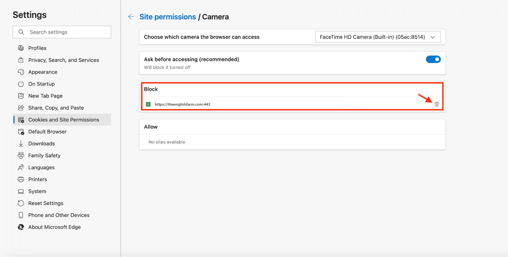
Task: Select Reset Settings in sidebar
Action: click(x=46, y=203)
